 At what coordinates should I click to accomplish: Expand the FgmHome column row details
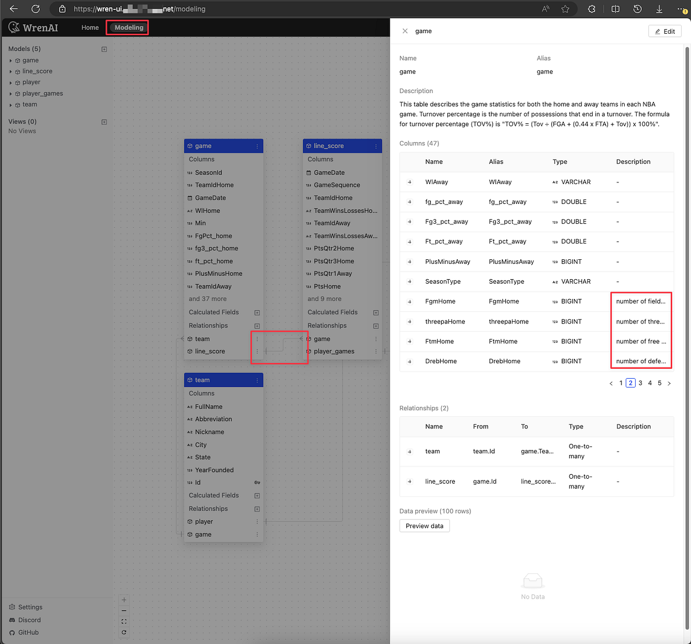[410, 301]
